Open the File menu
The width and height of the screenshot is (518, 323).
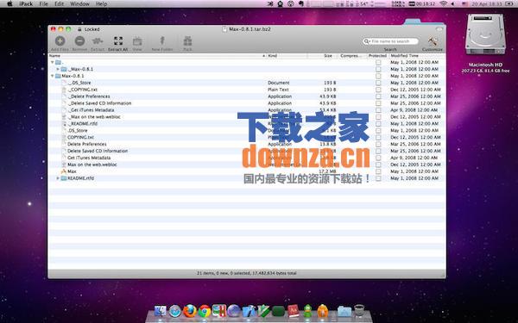(x=43, y=4)
